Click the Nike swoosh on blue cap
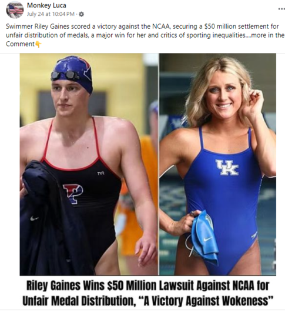 point(207,239)
